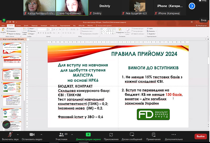Show next participants with blue arrow
210x143 pixels.
pos(192,6)
